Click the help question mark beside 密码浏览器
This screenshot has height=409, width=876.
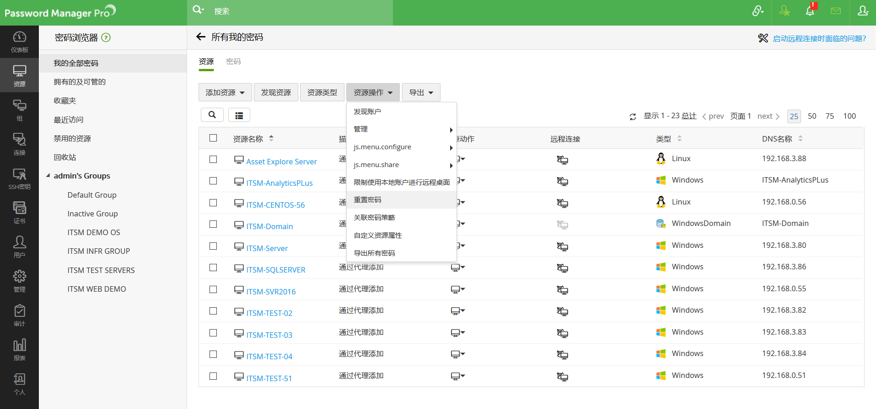(106, 37)
